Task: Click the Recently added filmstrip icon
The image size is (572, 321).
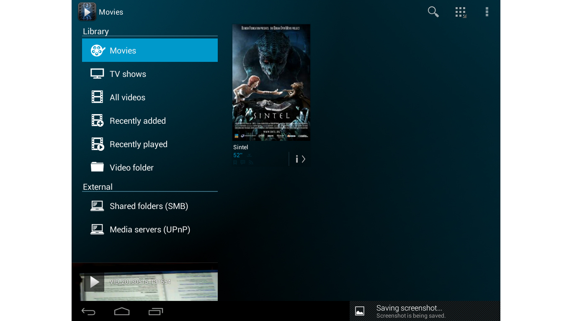Action: coord(98,121)
